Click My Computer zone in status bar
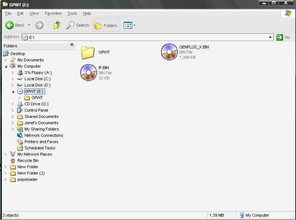296x220 pixels. (254, 215)
